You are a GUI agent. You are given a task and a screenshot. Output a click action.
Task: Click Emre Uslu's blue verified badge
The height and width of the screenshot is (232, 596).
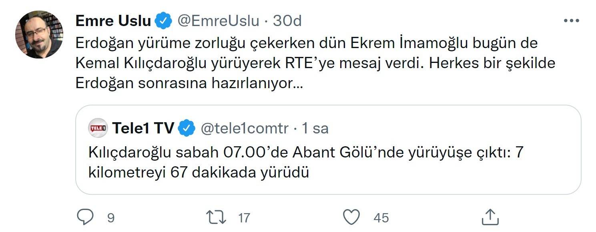click(163, 21)
